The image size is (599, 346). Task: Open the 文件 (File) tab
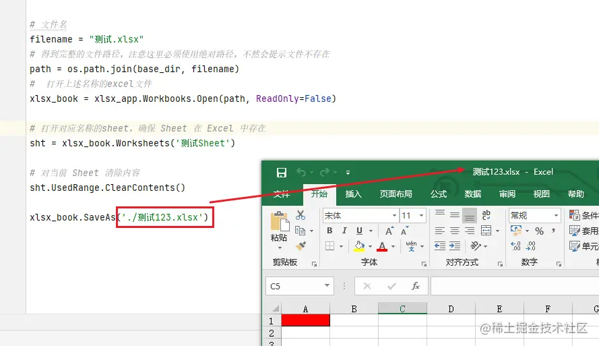click(x=282, y=194)
